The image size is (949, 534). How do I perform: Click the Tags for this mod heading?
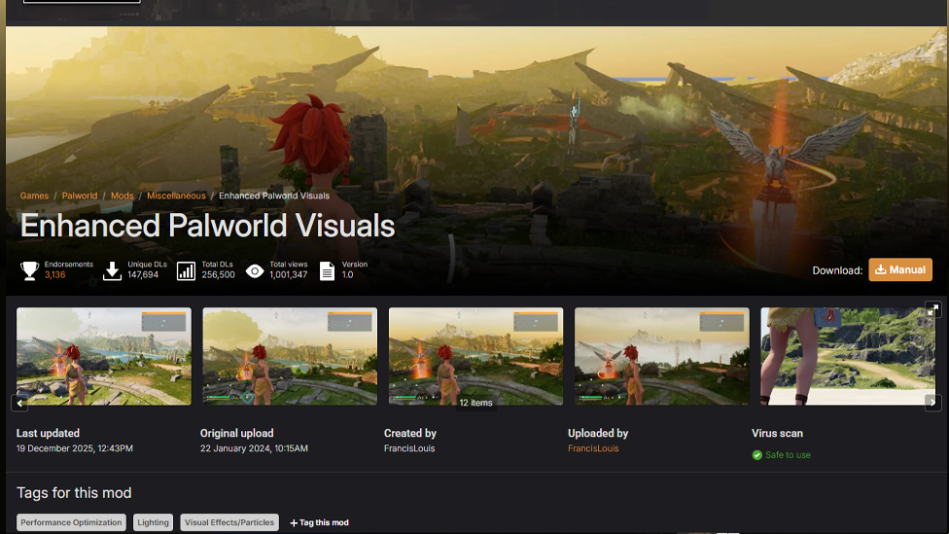coord(74,493)
